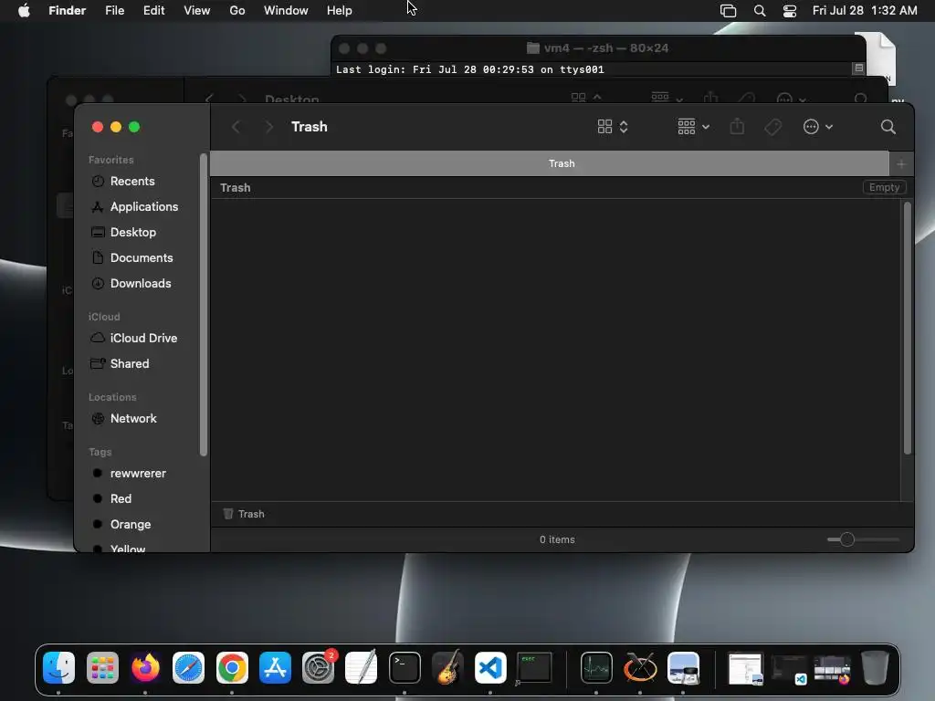Image resolution: width=935 pixels, height=701 pixels.
Task: Click the Empty button to empty Trash
Action: click(884, 187)
